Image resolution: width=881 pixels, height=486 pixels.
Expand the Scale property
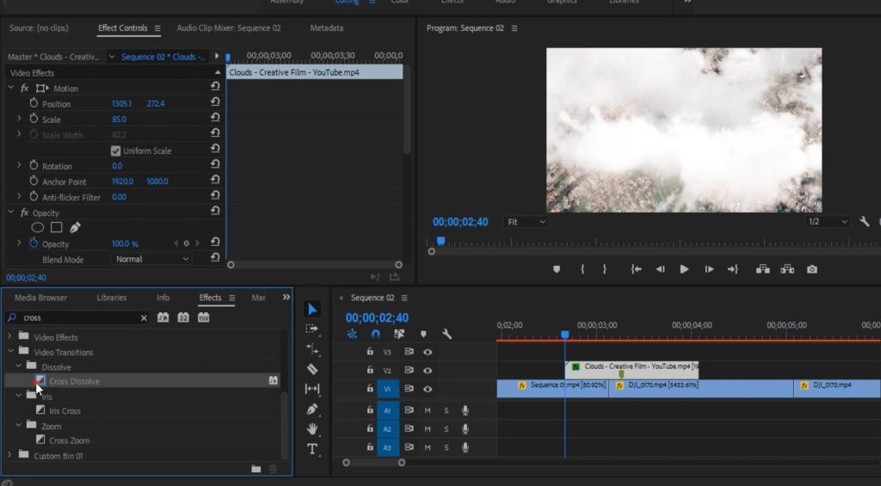(x=19, y=119)
